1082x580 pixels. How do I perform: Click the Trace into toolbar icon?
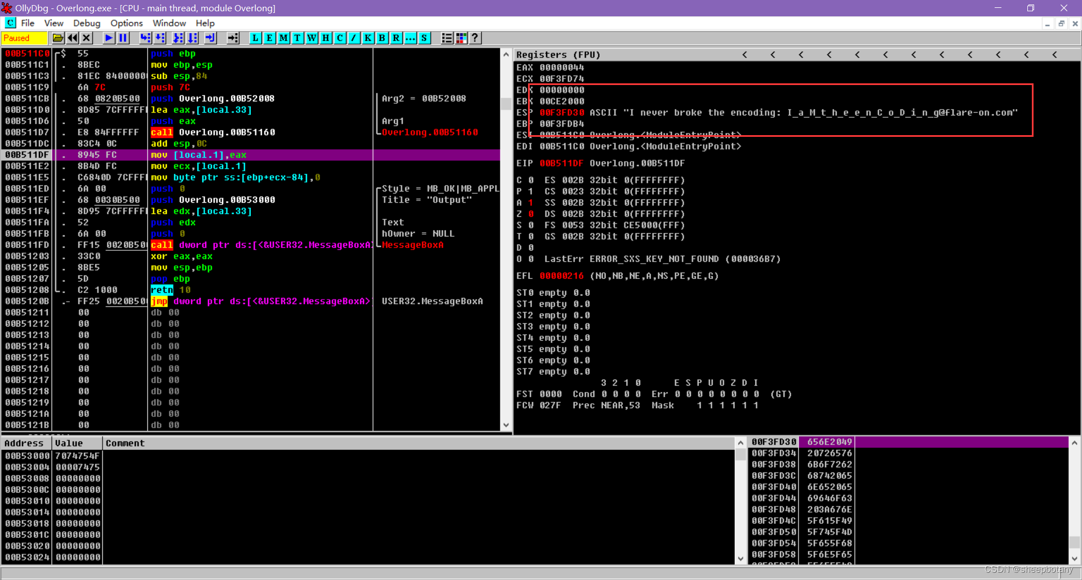(178, 38)
